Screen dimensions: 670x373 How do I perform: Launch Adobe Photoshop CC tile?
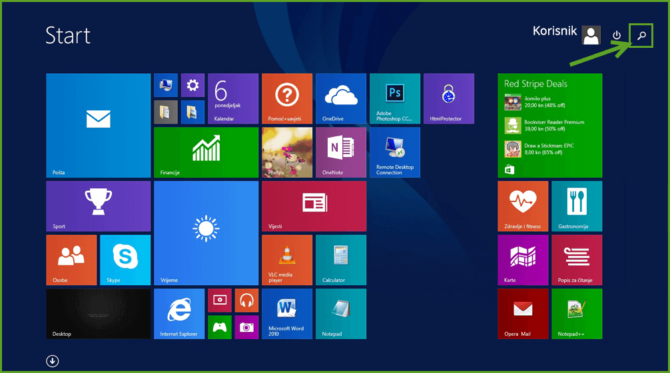click(x=395, y=98)
